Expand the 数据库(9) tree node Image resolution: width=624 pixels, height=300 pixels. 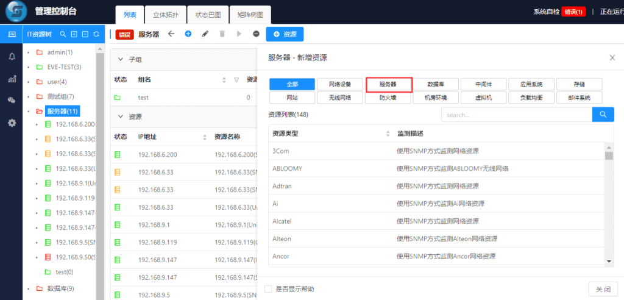pyautogui.click(x=29, y=288)
